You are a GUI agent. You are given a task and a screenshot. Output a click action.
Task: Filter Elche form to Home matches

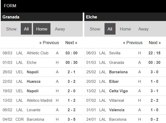[x=125, y=29]
